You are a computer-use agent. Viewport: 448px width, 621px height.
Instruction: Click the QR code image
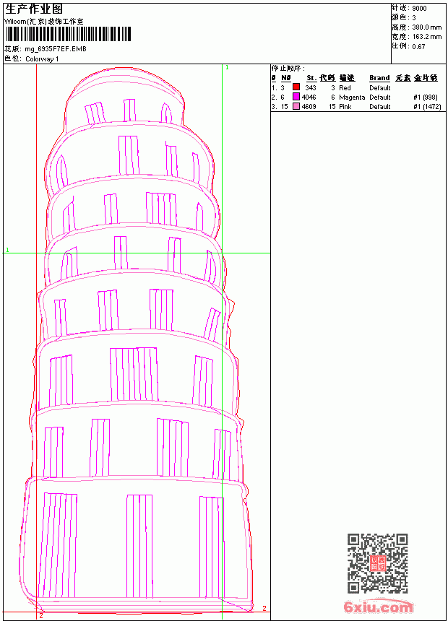coord(377,563)
